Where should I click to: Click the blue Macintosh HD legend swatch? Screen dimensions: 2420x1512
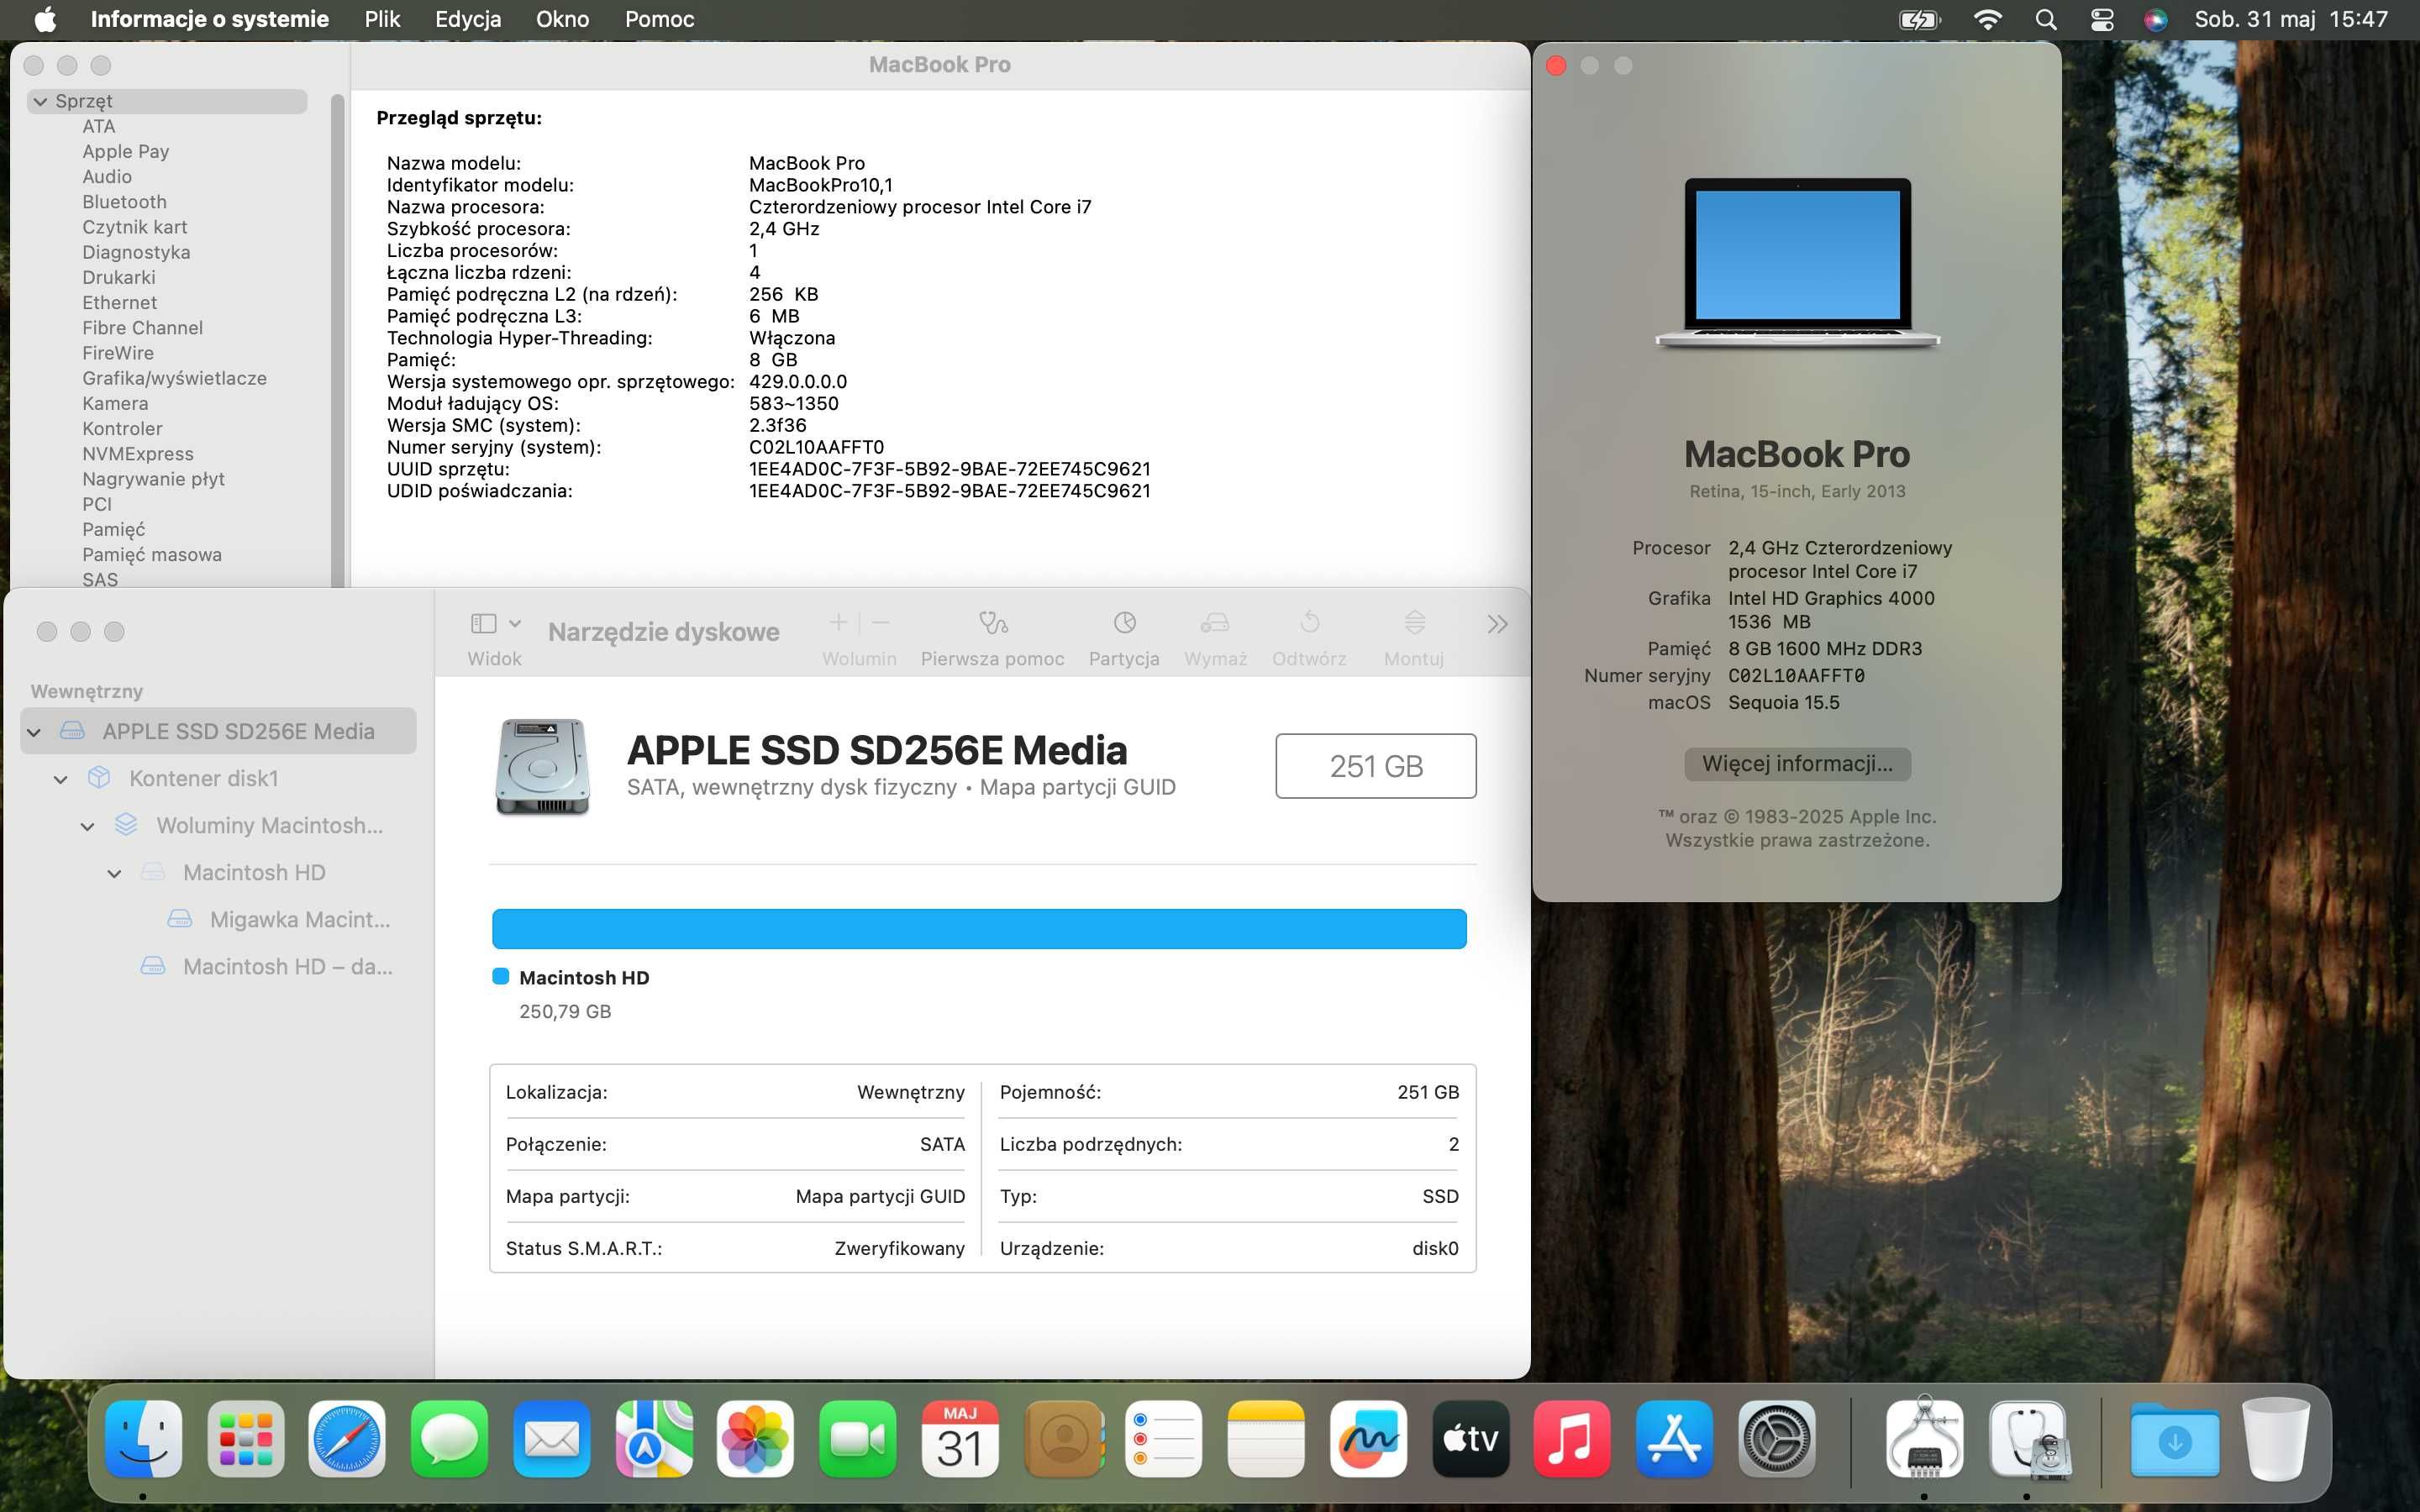point(501,977)
